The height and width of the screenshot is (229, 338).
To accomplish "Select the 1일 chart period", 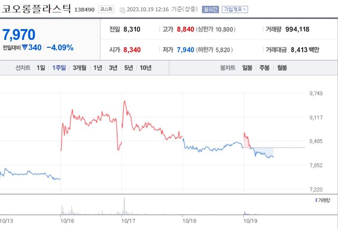I will [x=41, y=67].
